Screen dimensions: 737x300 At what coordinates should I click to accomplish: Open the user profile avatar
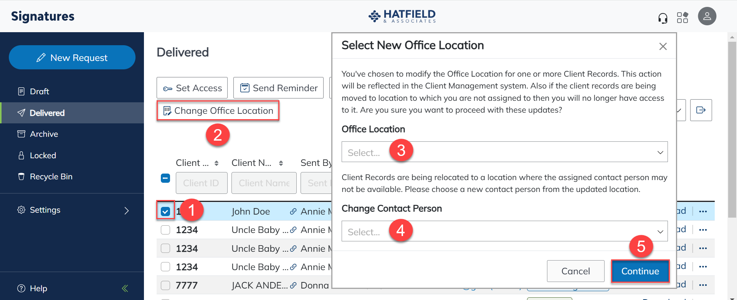pos(707,16)
